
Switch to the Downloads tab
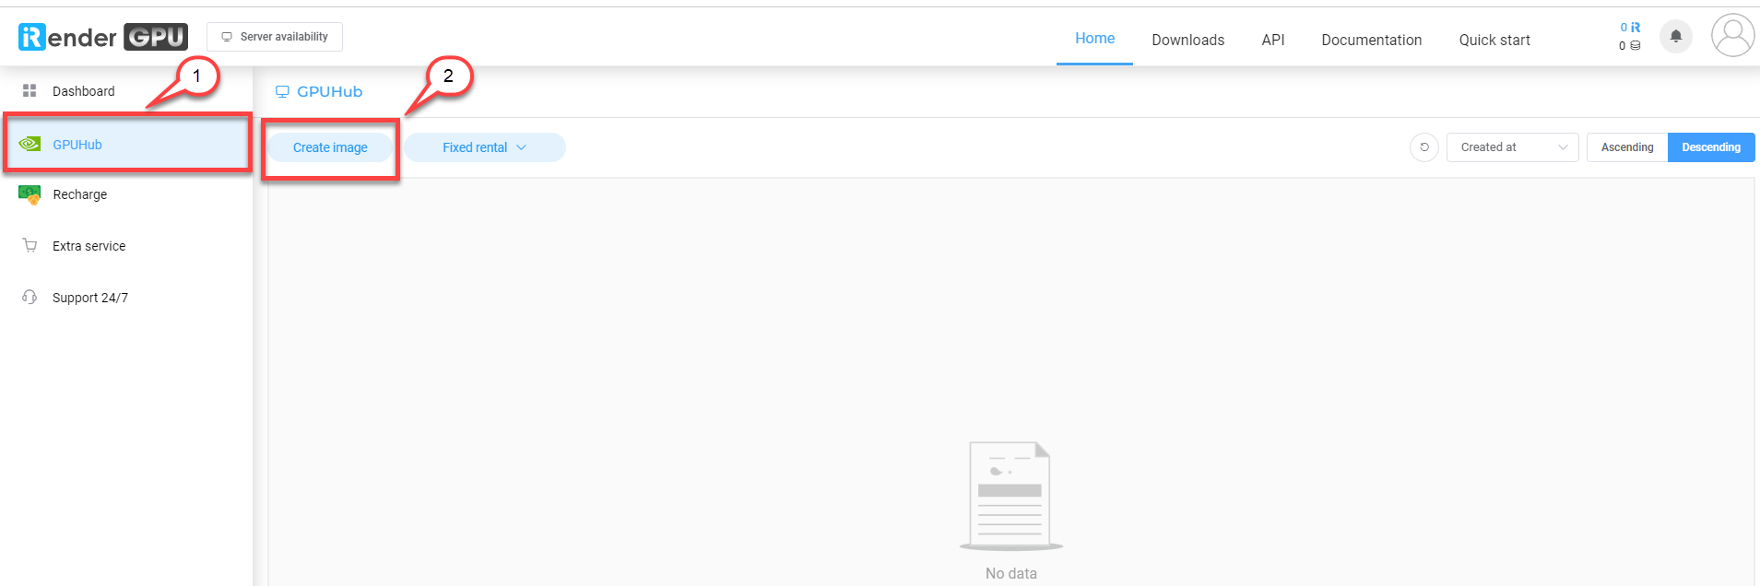tap(1187, 40)
